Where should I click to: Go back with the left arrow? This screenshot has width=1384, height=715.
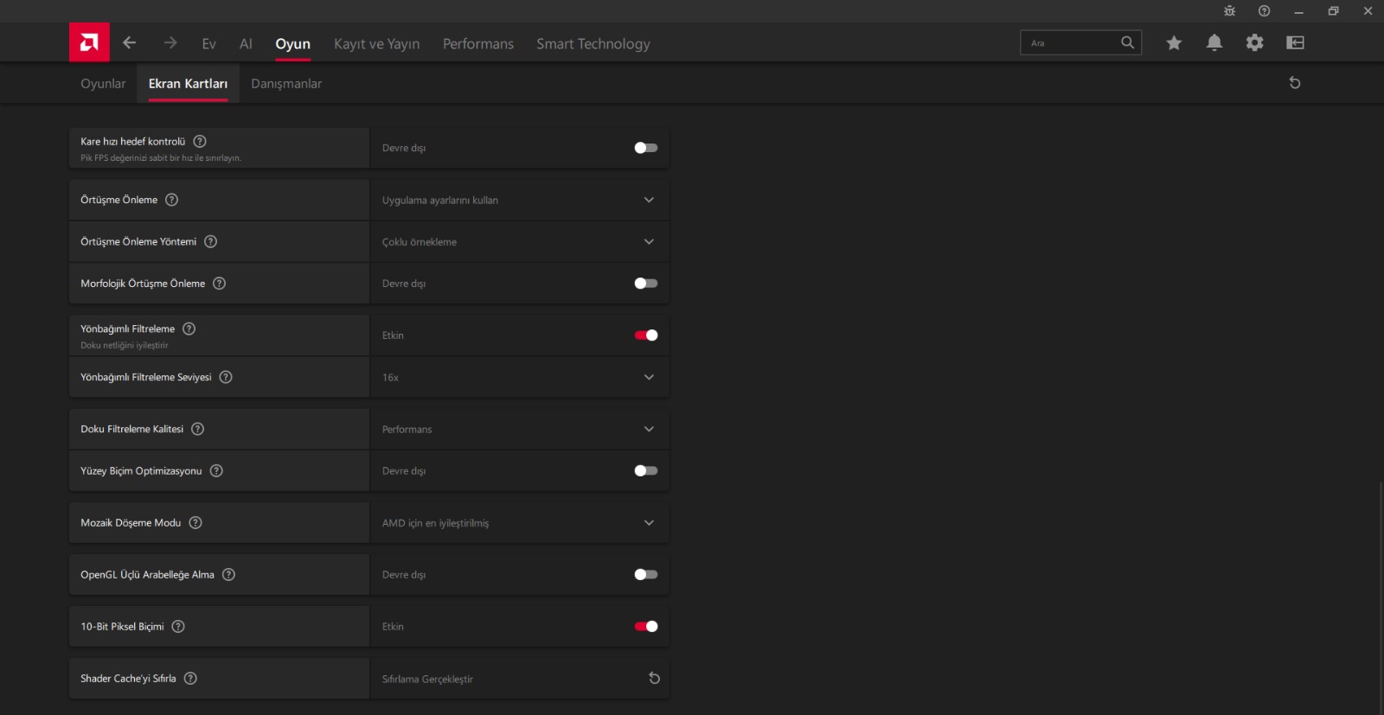[x=130, y=43]
